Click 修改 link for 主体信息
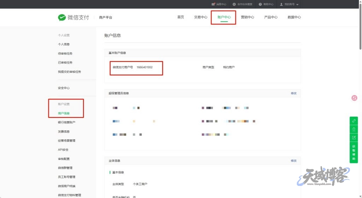The width and height of the screenshot is (362, 198). [294, 161]
